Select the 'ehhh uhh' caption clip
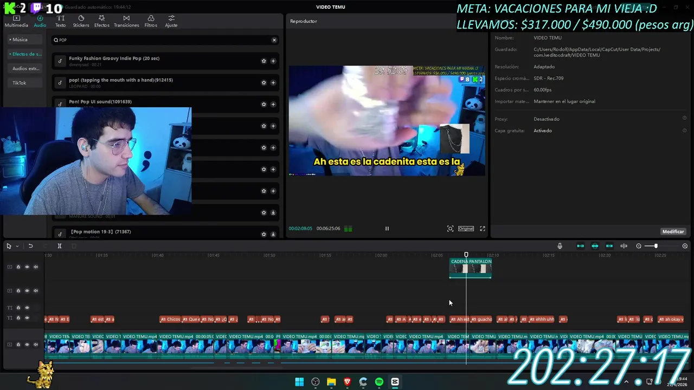 coord(542,320)
